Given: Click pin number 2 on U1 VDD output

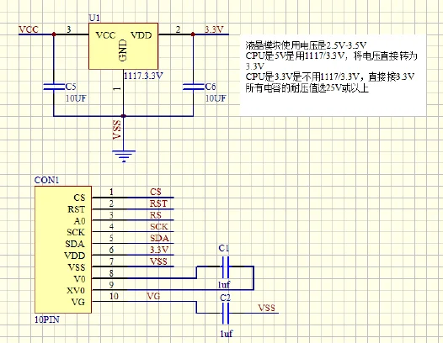Looking at the screenshot, I should [x=178, y=29].
